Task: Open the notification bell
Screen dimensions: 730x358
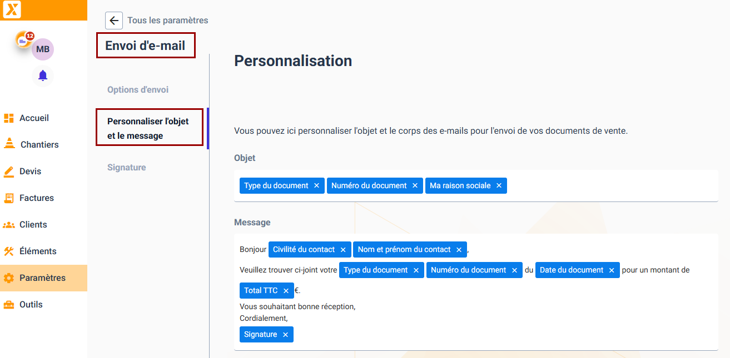Action: (43, 75)
